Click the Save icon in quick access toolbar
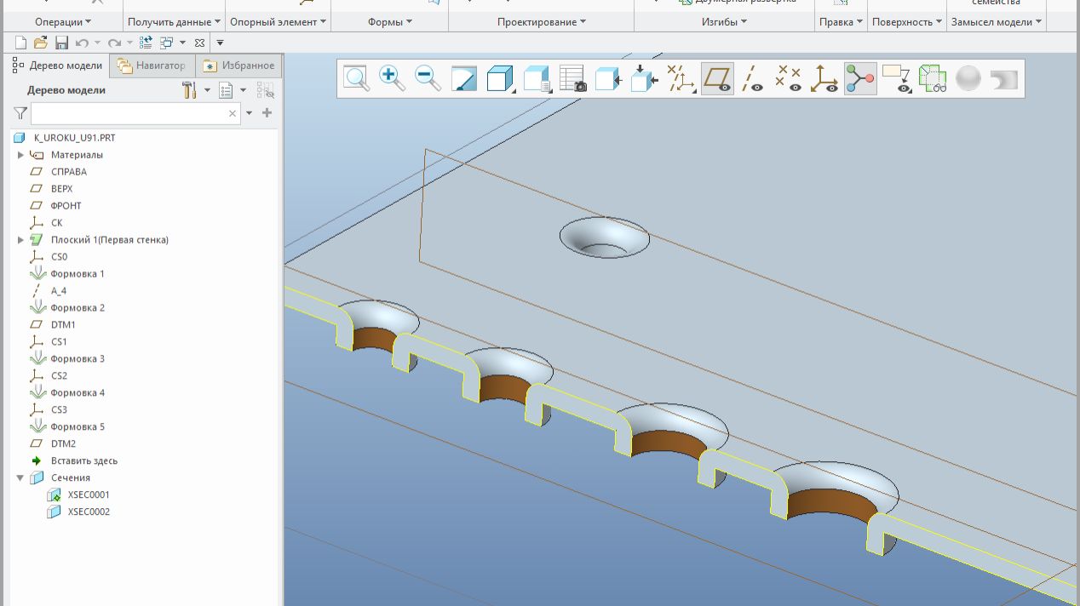Viewport: 1080px width, 606px height. click(61, 43)
